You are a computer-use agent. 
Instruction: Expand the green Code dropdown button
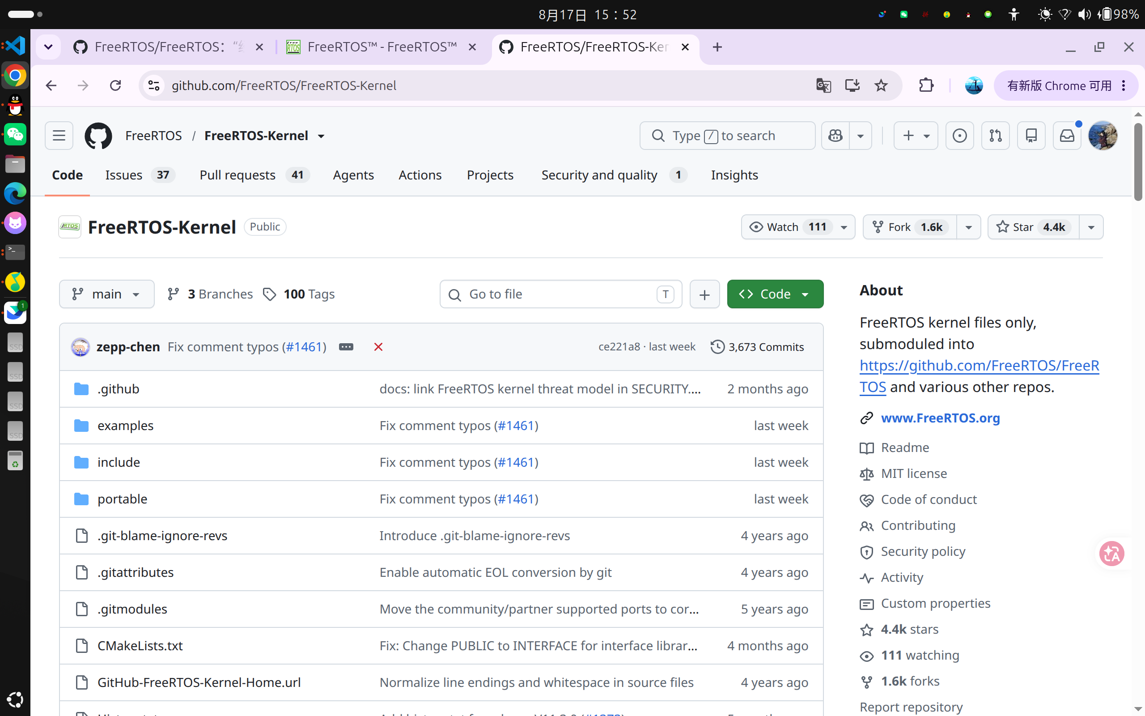[x=775, y=294]
